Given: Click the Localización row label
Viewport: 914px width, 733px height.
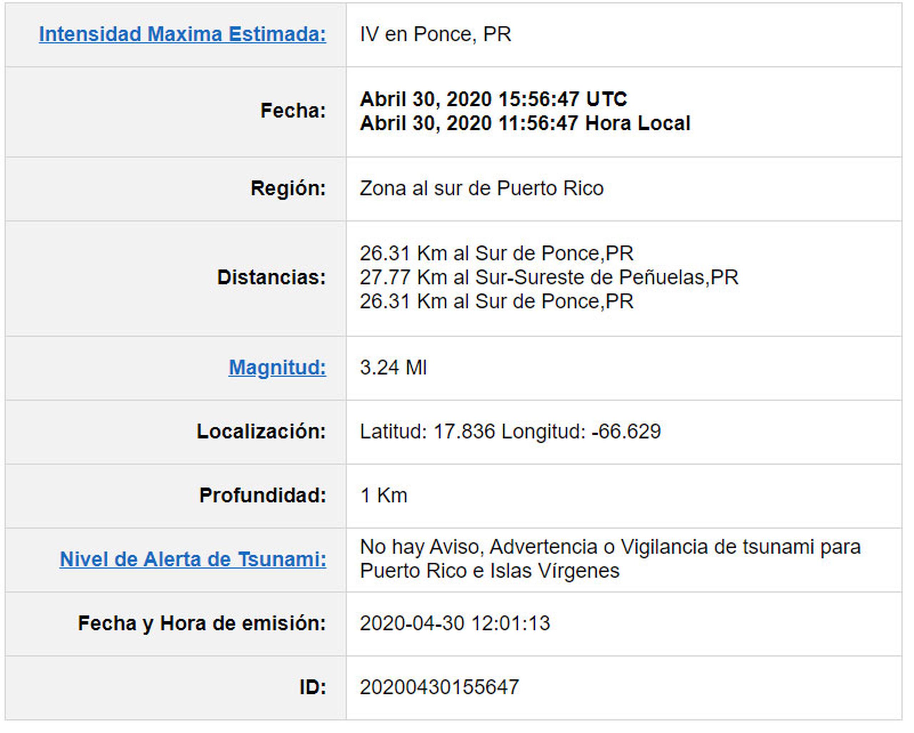Looking at the screenshot, I should (261, 432).
